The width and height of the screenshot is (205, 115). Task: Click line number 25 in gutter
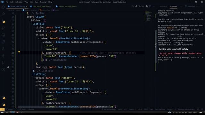[13, 53]
